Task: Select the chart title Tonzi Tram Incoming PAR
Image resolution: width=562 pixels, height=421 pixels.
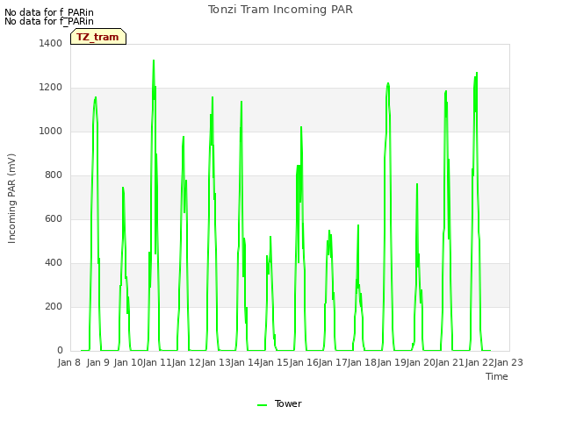Action: [x=280, y=10]
